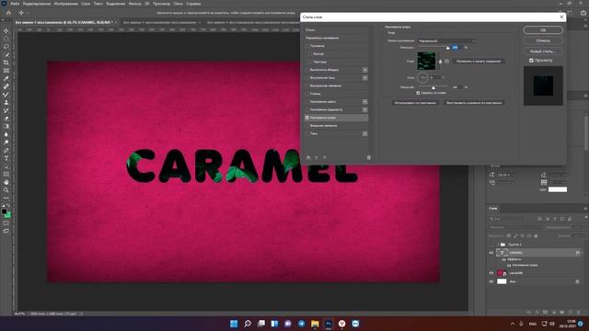Open the Layers panel blending mode dropdown

515,227
